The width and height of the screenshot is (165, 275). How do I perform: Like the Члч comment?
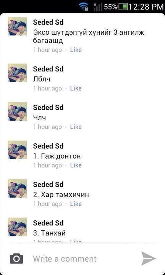point(76,127)
